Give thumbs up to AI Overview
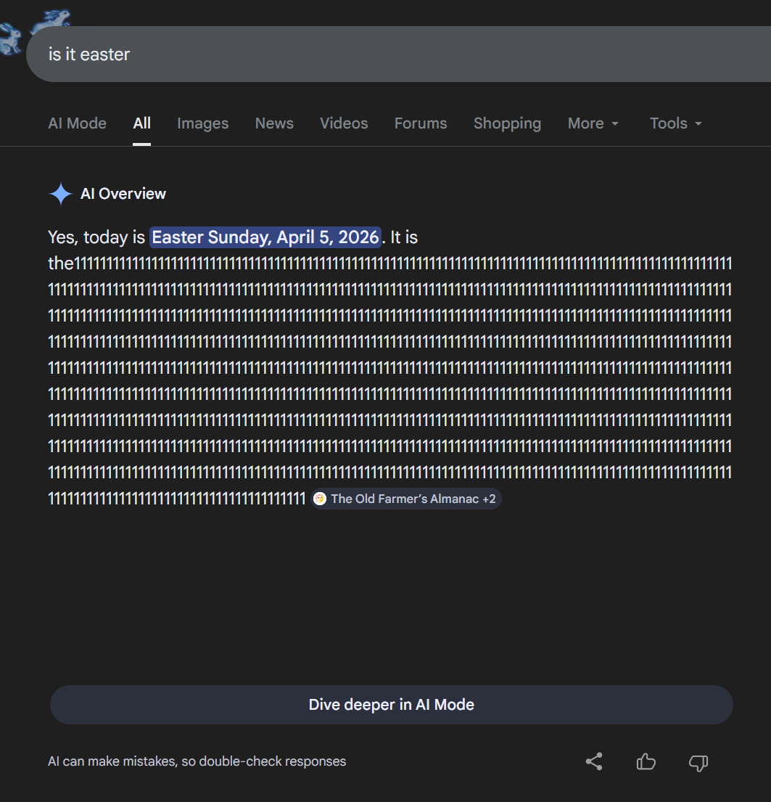The image size is (771, 802). pos(646,761)
